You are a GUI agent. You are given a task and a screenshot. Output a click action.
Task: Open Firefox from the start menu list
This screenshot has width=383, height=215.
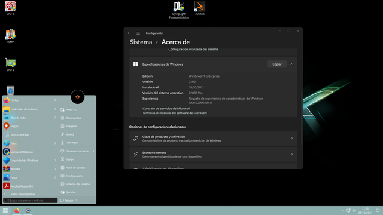coord(29,100)
